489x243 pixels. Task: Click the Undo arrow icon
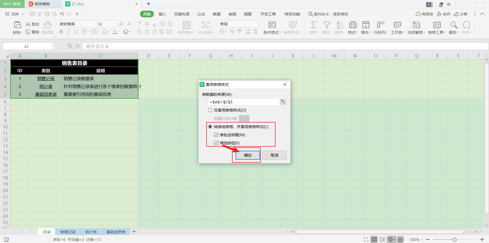click(62, 14)
